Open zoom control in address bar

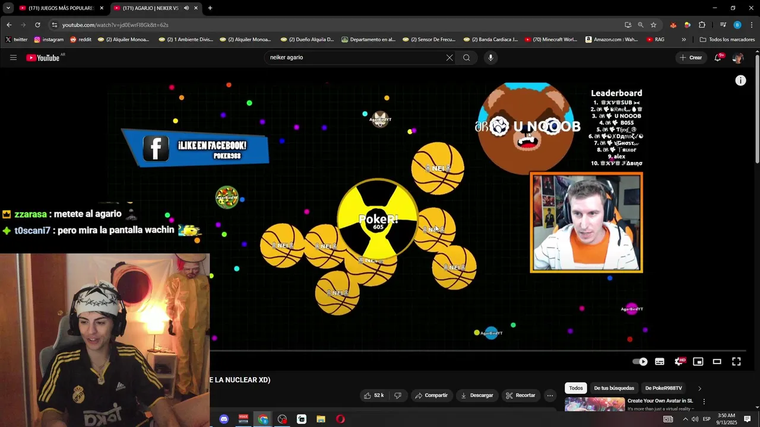641,25
